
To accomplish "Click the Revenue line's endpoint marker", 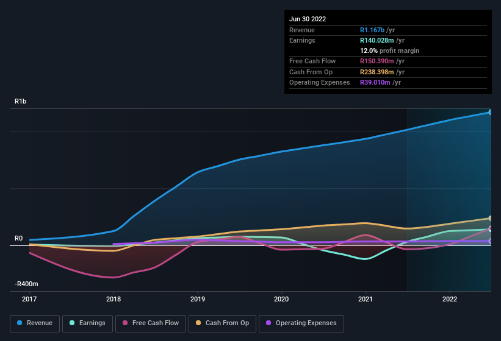I will pos(490,113).
